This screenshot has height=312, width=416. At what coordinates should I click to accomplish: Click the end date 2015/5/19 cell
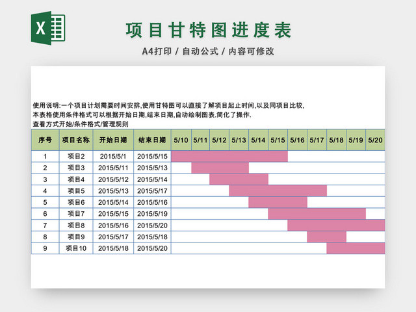point(152,214)
